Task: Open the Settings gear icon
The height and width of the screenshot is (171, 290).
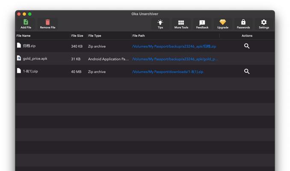Action: (264, 22)
